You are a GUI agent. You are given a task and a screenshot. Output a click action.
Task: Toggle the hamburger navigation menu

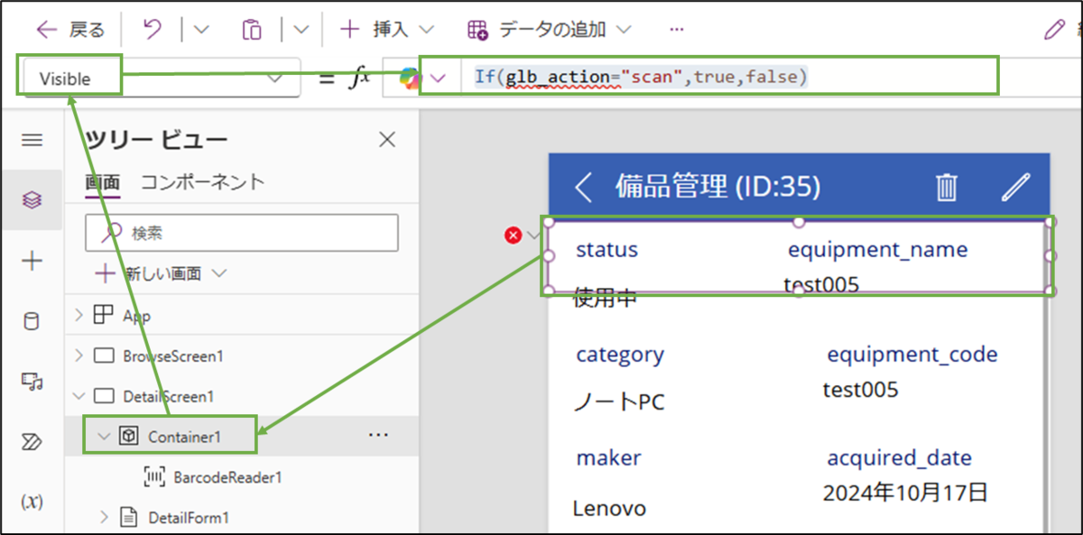32,140
